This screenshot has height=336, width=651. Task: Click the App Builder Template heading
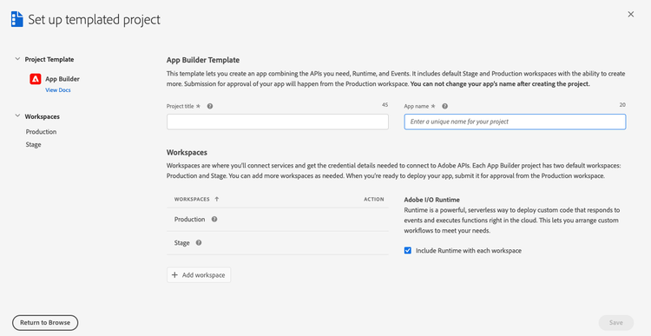(x=203, y=60)
